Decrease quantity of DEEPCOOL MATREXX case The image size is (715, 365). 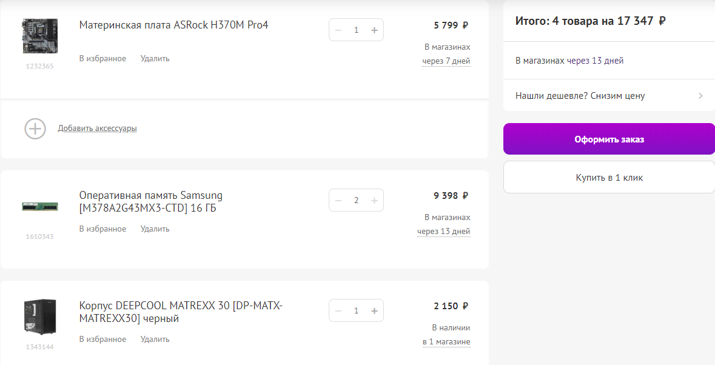[x=338, y=311]
